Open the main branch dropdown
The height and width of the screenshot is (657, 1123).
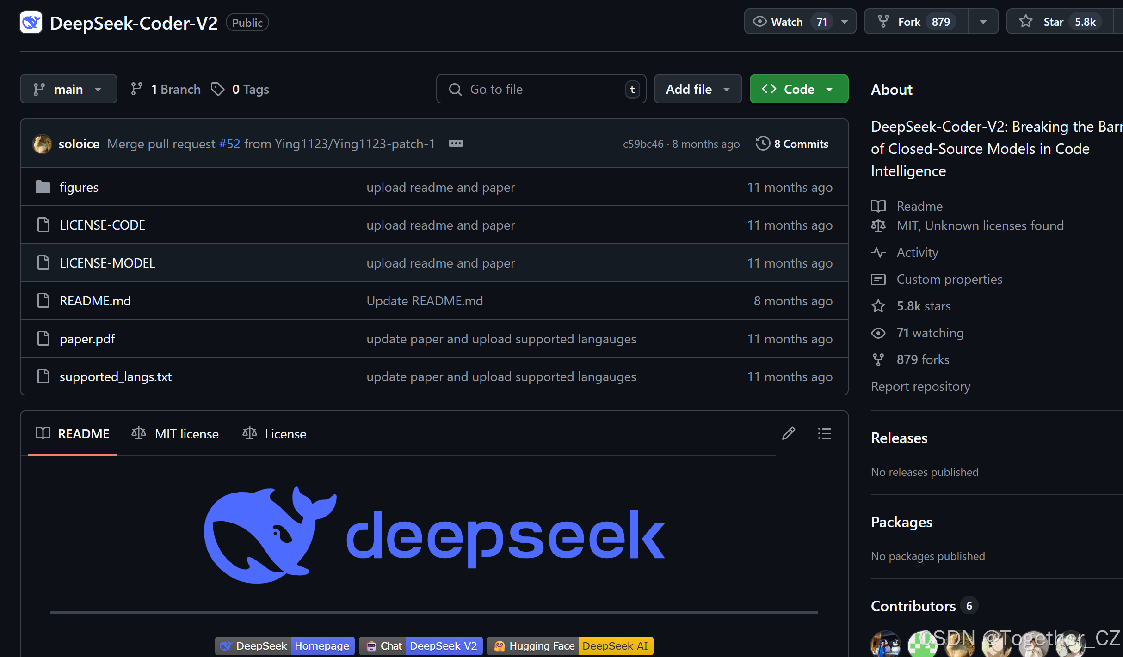click(x=68, y=89)
